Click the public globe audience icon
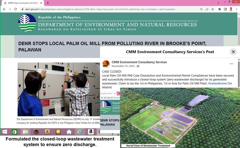Viewport: 240px width, 148px height. 138,66
